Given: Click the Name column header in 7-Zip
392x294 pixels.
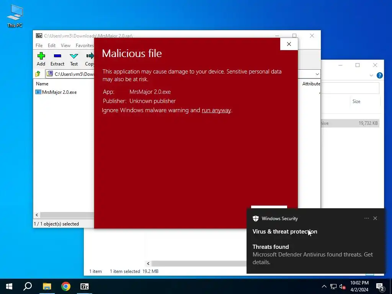Looking at the screenshot, I should point(42,84).
